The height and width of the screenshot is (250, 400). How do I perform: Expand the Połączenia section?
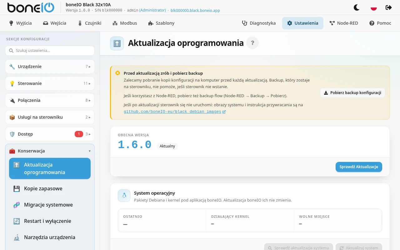click(x=50, y=100)
